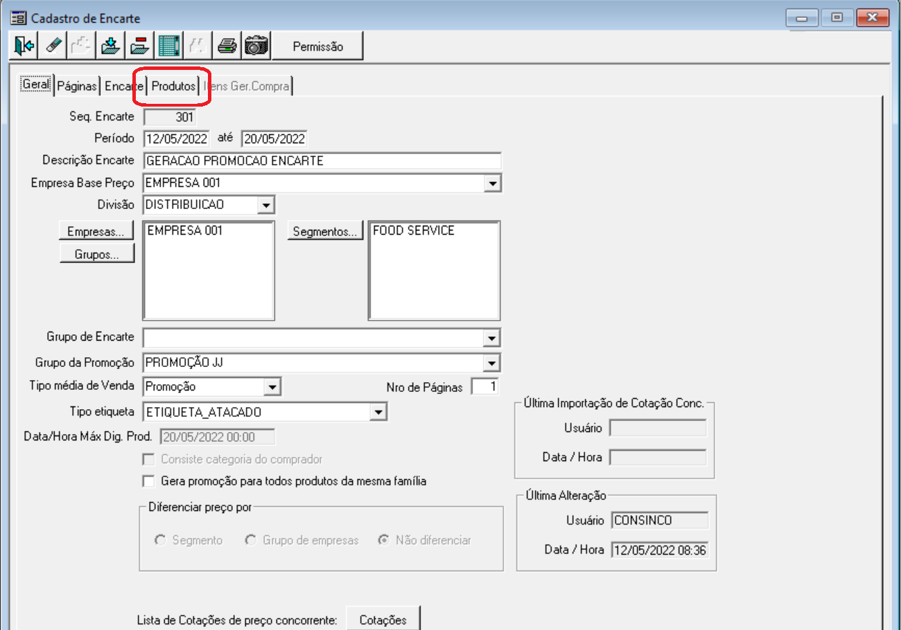Select the Segmento radio button
Screen dimensions: 901x630
tap(160, 540)
